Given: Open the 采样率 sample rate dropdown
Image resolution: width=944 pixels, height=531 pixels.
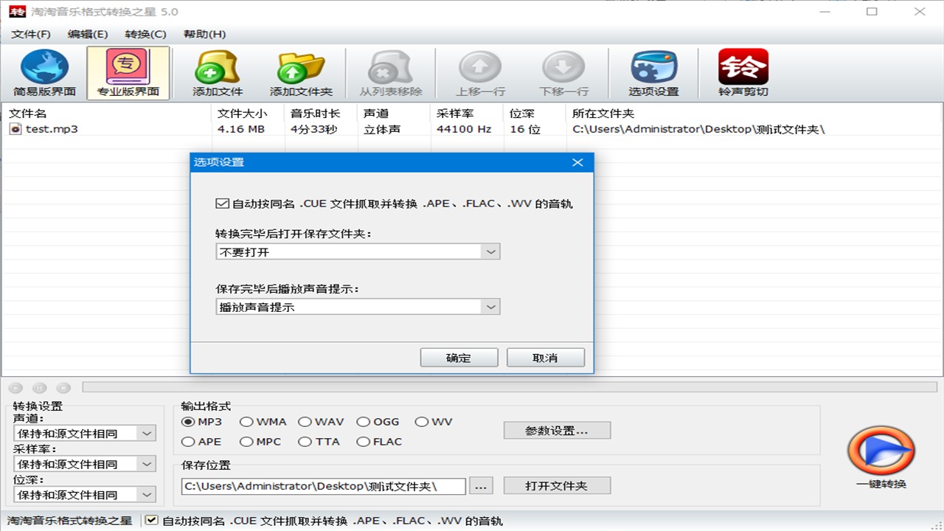Looking at the screenshot, I should pyautogui.click(x=147, y=464).
